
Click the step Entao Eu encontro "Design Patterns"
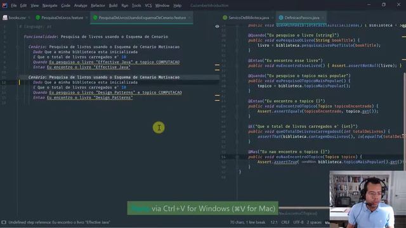click(83, 98)
